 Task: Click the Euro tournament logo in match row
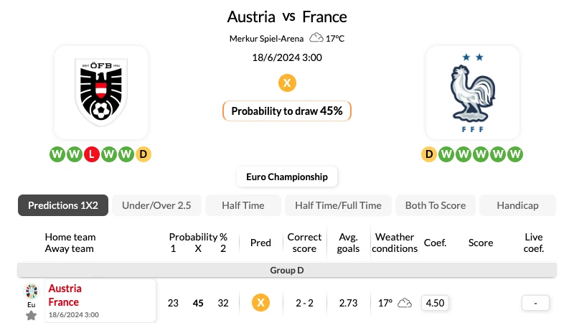coord(32,291)
